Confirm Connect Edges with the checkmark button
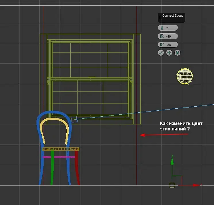Image resolution: width=214 pixels, height=205 pixels. [161, 53]
